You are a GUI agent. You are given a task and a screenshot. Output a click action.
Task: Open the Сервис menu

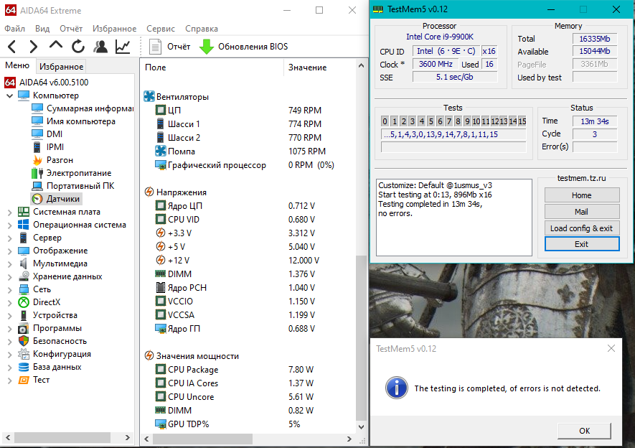pos(161,28)
